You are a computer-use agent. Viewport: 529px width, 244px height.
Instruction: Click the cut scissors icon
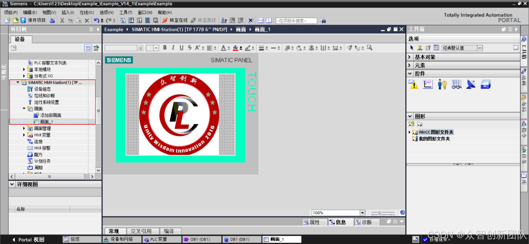coord(62,20)
